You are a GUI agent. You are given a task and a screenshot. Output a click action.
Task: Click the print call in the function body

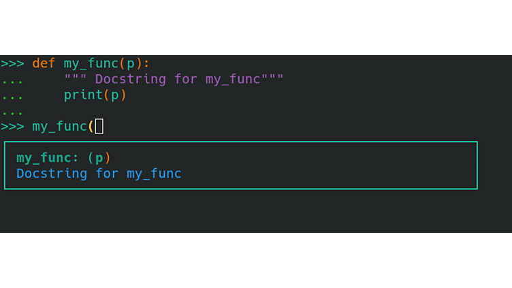click(83, 95)
